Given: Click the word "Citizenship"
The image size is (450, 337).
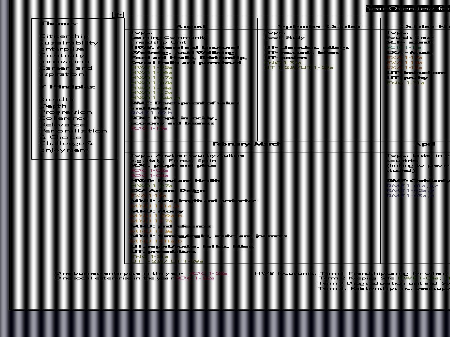Looking at the screenshot, I should click(x=64, y=37).
